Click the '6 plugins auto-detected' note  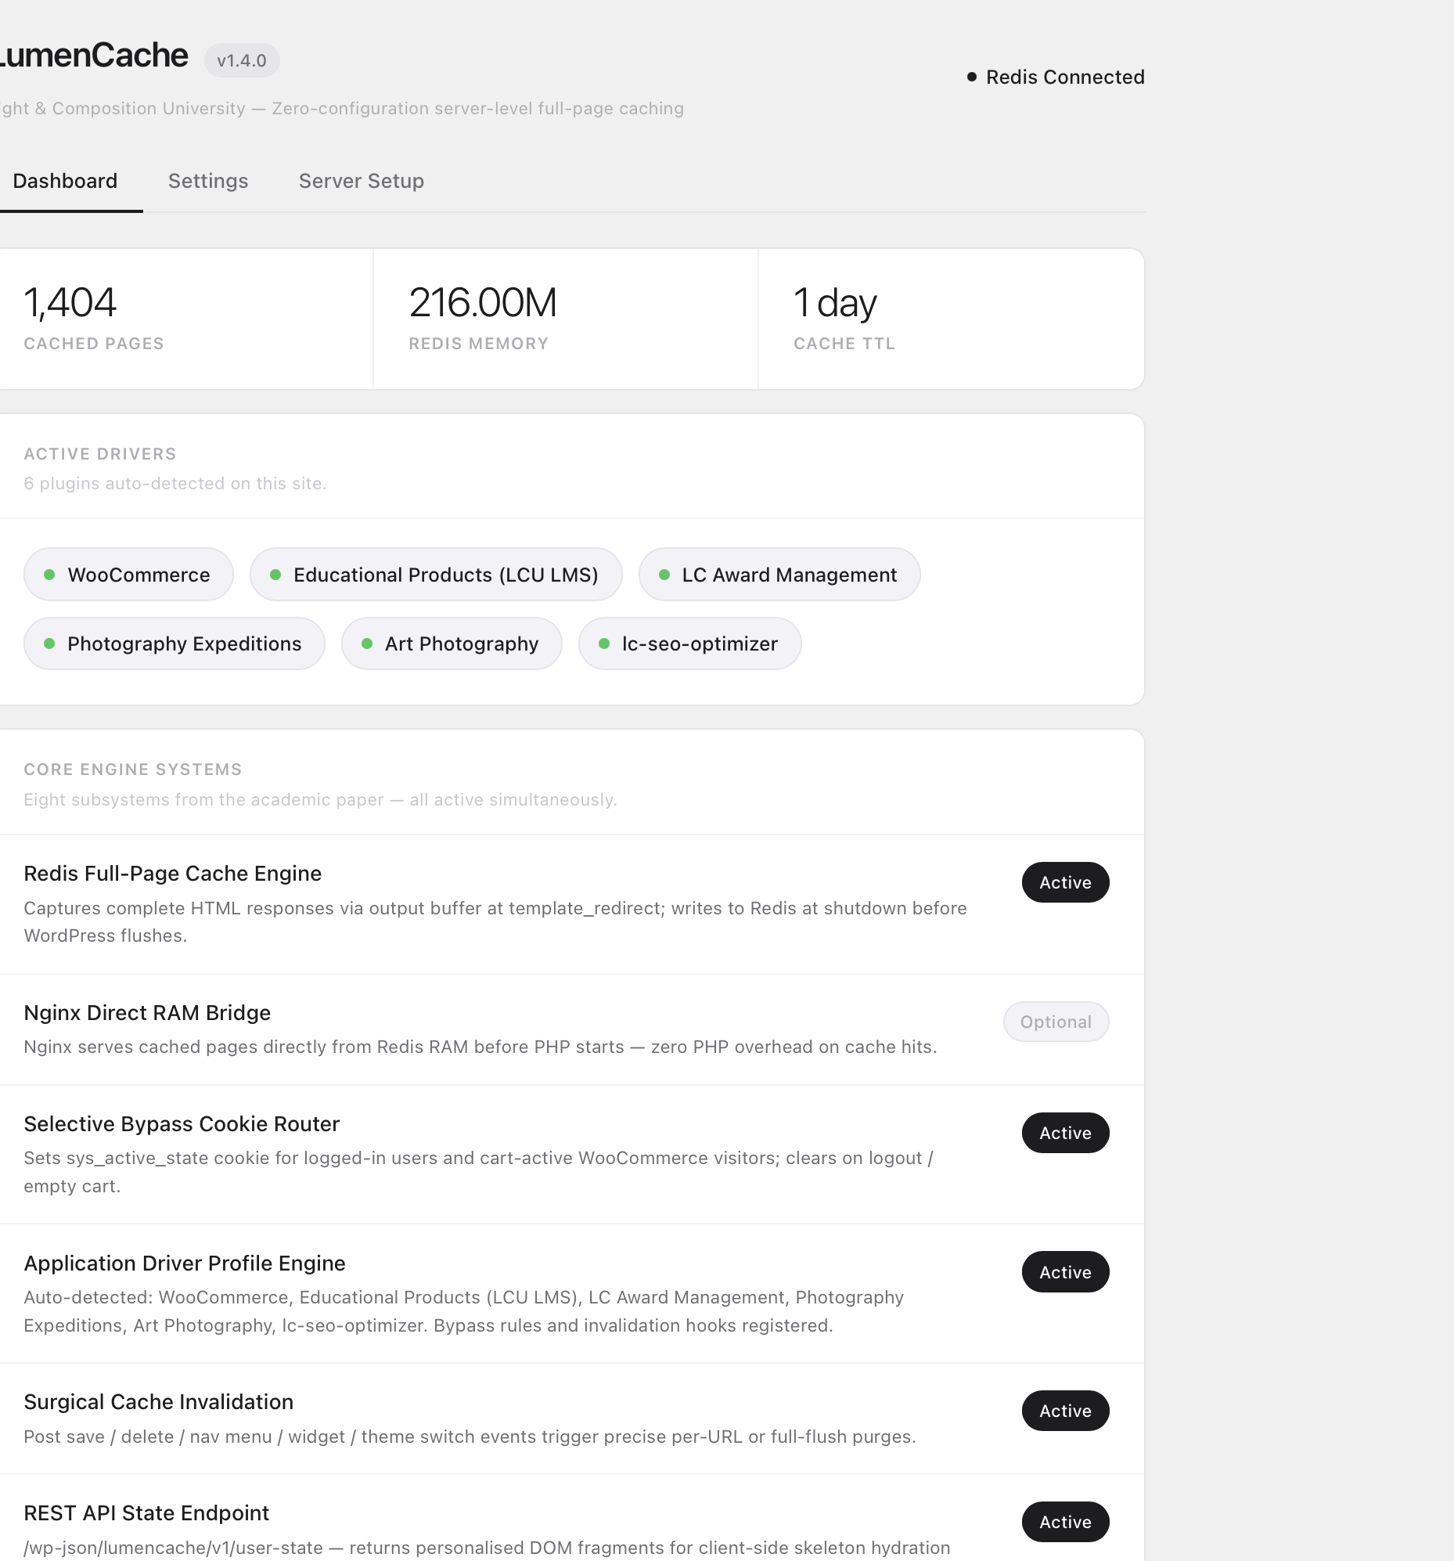click(x=175, y=484)
